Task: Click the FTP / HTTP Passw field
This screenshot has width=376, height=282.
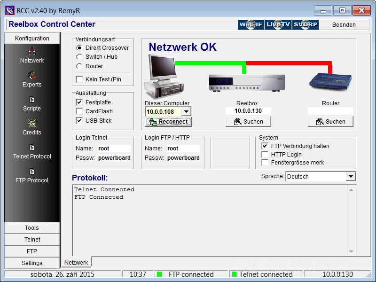Action: coord(183,158)
